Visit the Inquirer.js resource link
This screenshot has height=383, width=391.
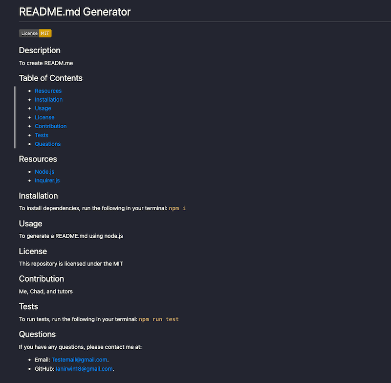click(47, 180)
